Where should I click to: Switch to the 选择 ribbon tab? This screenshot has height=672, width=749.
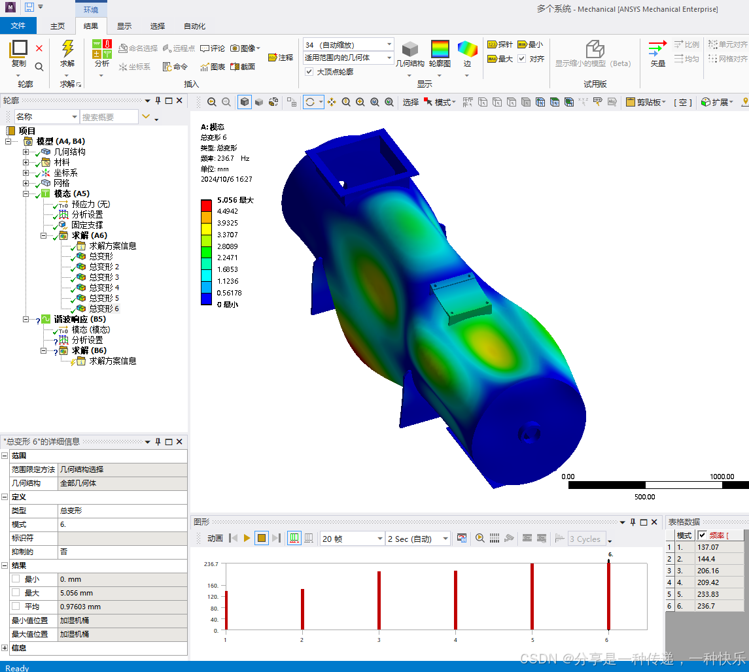pyautogui.click(x=158, y=26)
